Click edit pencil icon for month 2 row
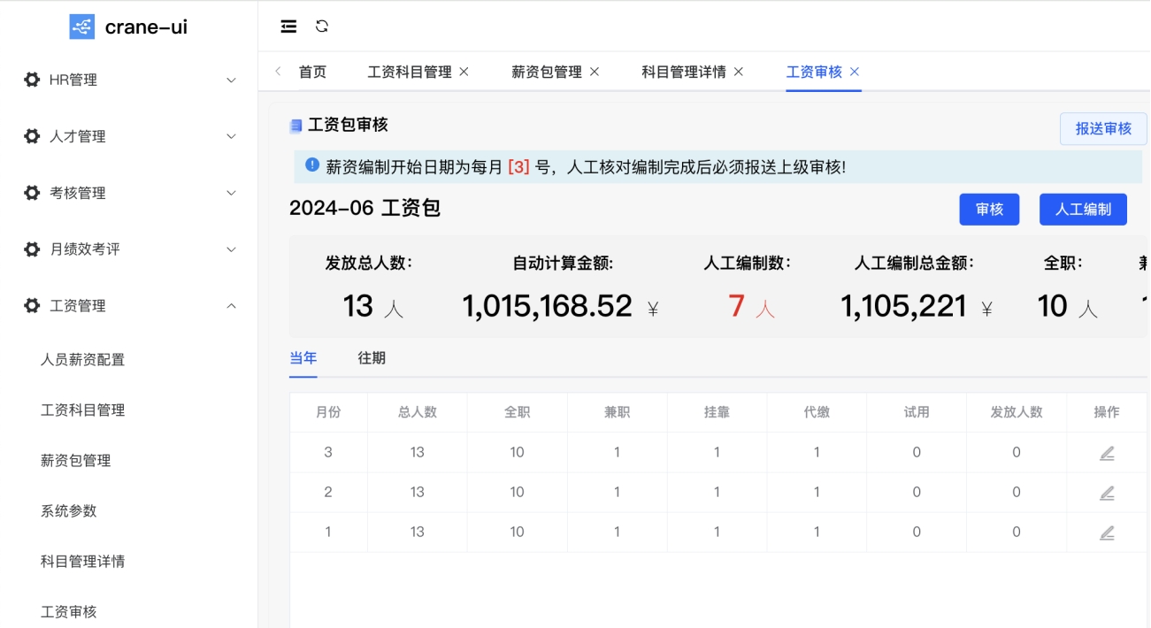Image resolution: width=1151 pixels, height=628 pixels. (x=1107, y=493)
